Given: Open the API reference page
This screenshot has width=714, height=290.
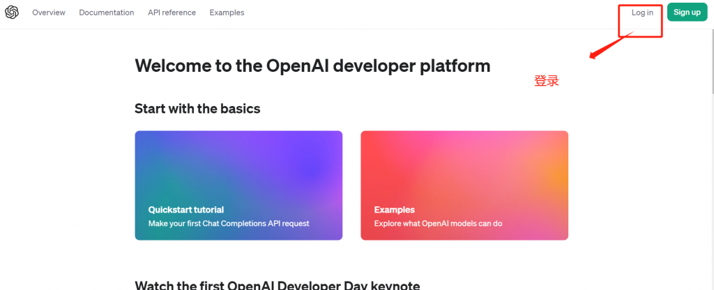Looking at the screenshot, I should pyautogui.click(x=172, y=13).
